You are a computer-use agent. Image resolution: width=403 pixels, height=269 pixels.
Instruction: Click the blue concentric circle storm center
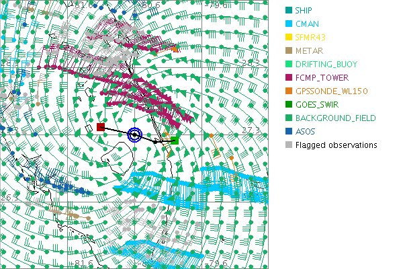pyautogui.click(x=135, y=135)
